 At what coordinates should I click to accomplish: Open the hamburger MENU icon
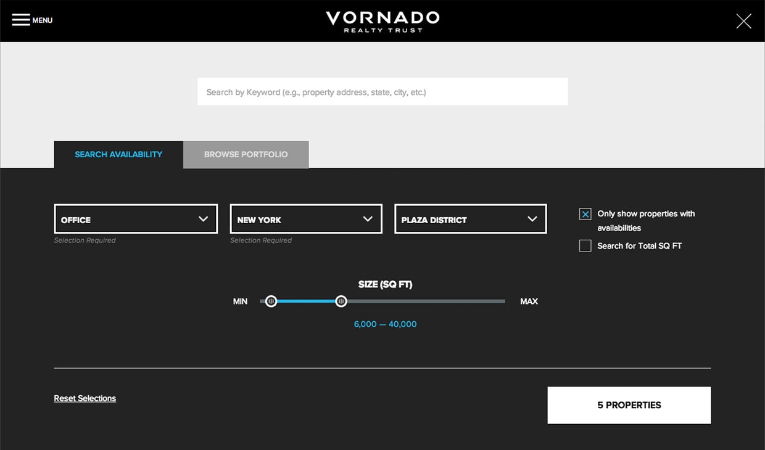[x=21, y=20]
